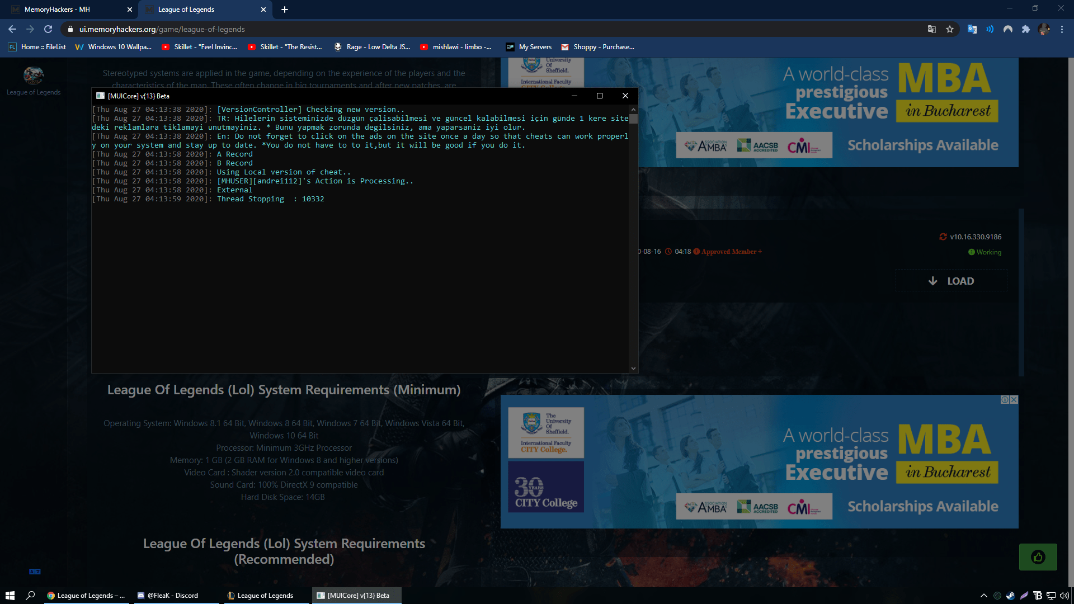Open the network connection tray icon
1074x604 pixels.
1051,596
